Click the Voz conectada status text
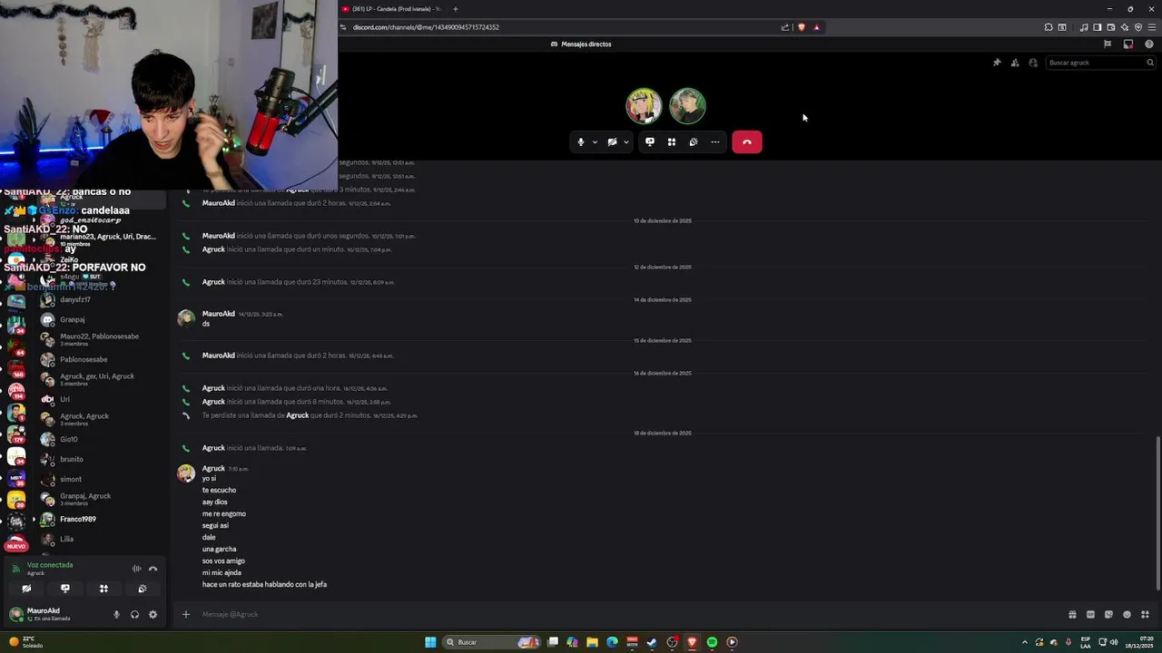1162x653 pixels. (50, 565)
